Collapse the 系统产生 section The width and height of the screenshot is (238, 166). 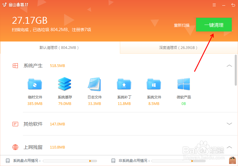(229, 66)
